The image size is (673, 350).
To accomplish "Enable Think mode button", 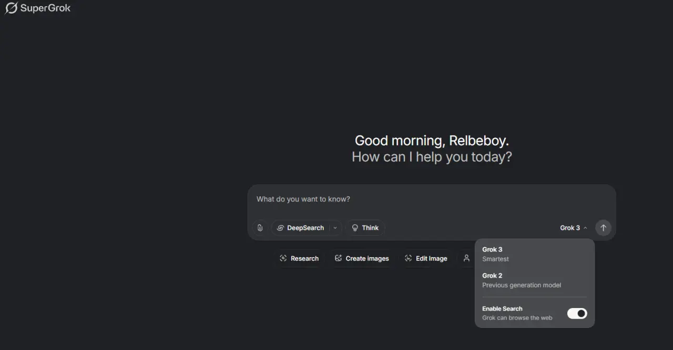I will tap(365, 228).
